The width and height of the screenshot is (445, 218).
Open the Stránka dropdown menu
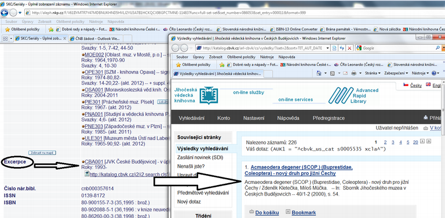[x=372, y=73]
